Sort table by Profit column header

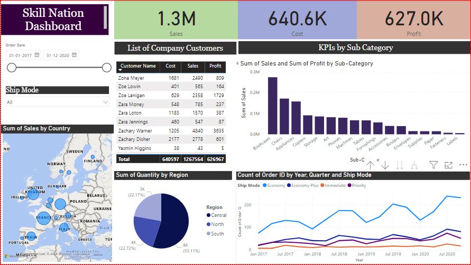pyautogui.click(x=215, y=66)
